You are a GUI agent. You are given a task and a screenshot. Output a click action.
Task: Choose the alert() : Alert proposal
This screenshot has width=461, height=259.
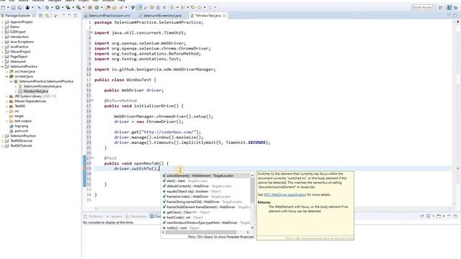(x=206, y=181)
